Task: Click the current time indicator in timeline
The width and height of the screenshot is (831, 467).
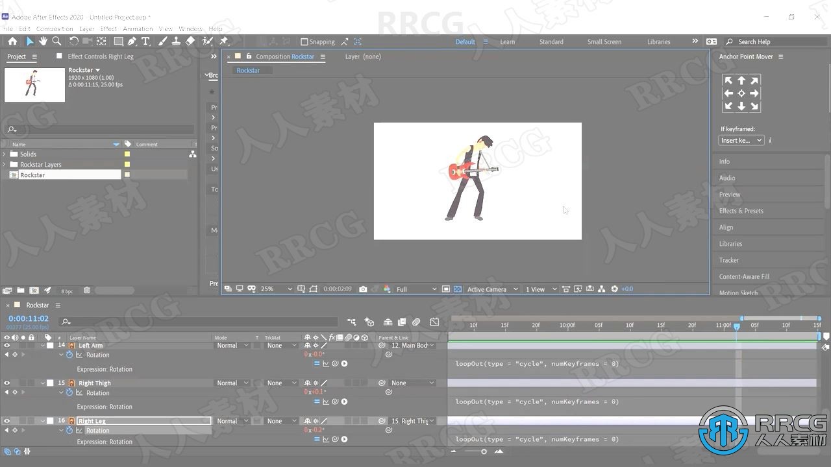Action: pyautogui.click(x=736, y=327)
